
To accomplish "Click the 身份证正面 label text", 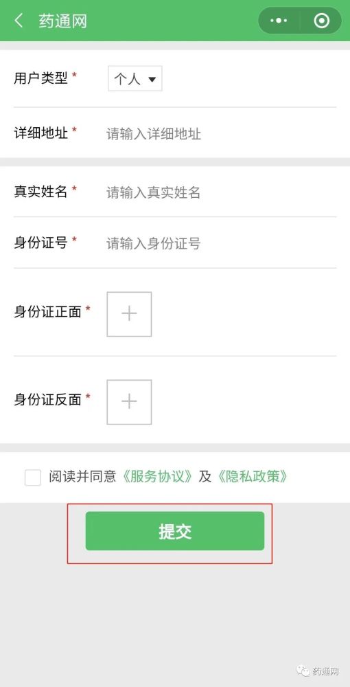I will click(47, 312).
